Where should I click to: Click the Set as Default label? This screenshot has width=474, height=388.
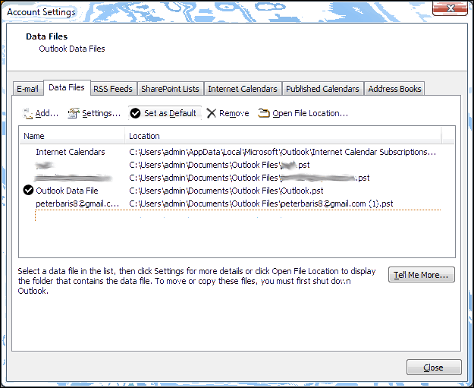(x=170, y=113)
